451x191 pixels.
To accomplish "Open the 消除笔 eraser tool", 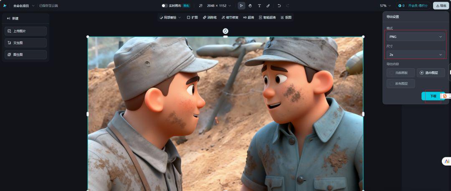I will point(210,18).
